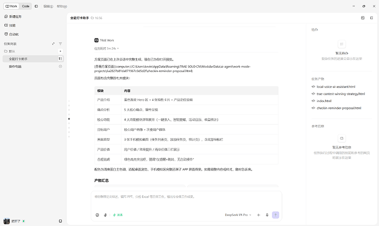Click the empty reference info icon
This screenshot has width=379, height=226.
pos(342,139)
